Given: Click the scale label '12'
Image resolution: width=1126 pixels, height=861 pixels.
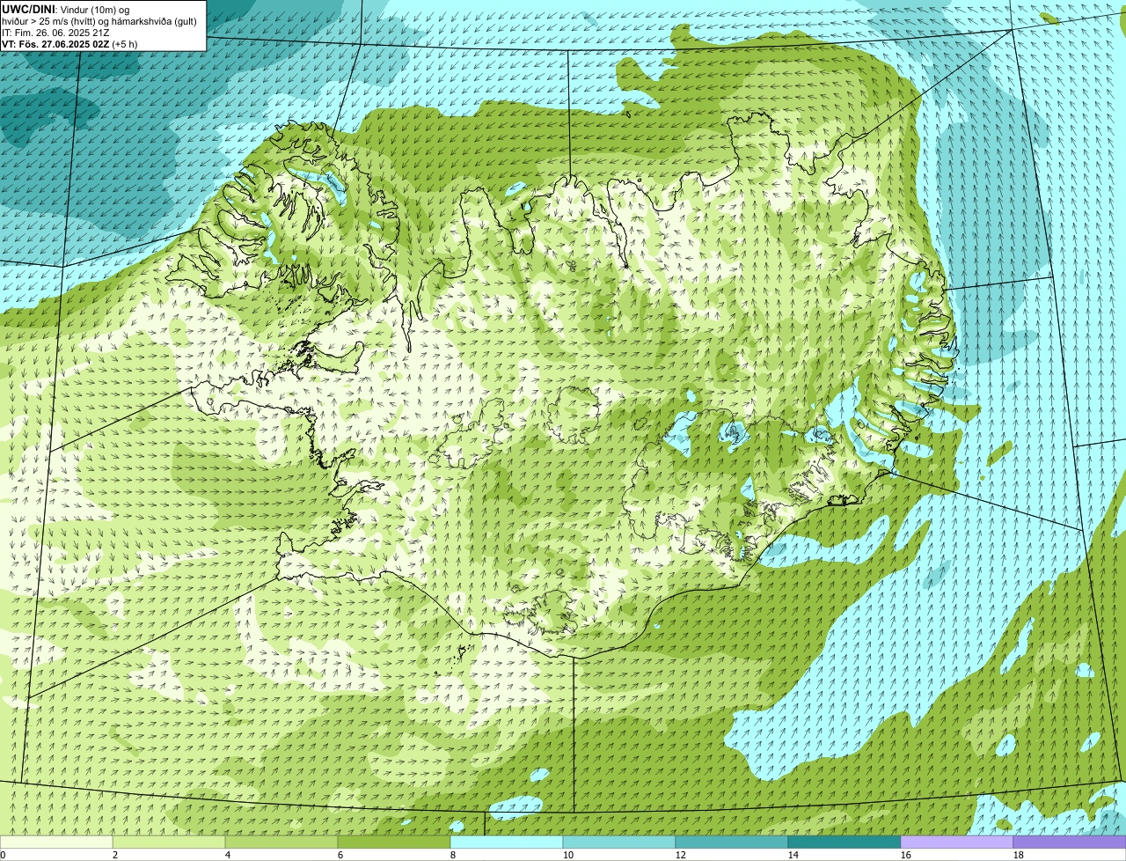Looking at the screenshot, I should coord(681,855).
